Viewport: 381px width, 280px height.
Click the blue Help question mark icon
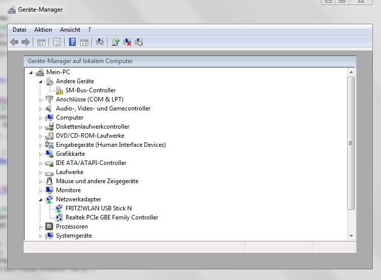pyautogui.click(x=72, y=42)
